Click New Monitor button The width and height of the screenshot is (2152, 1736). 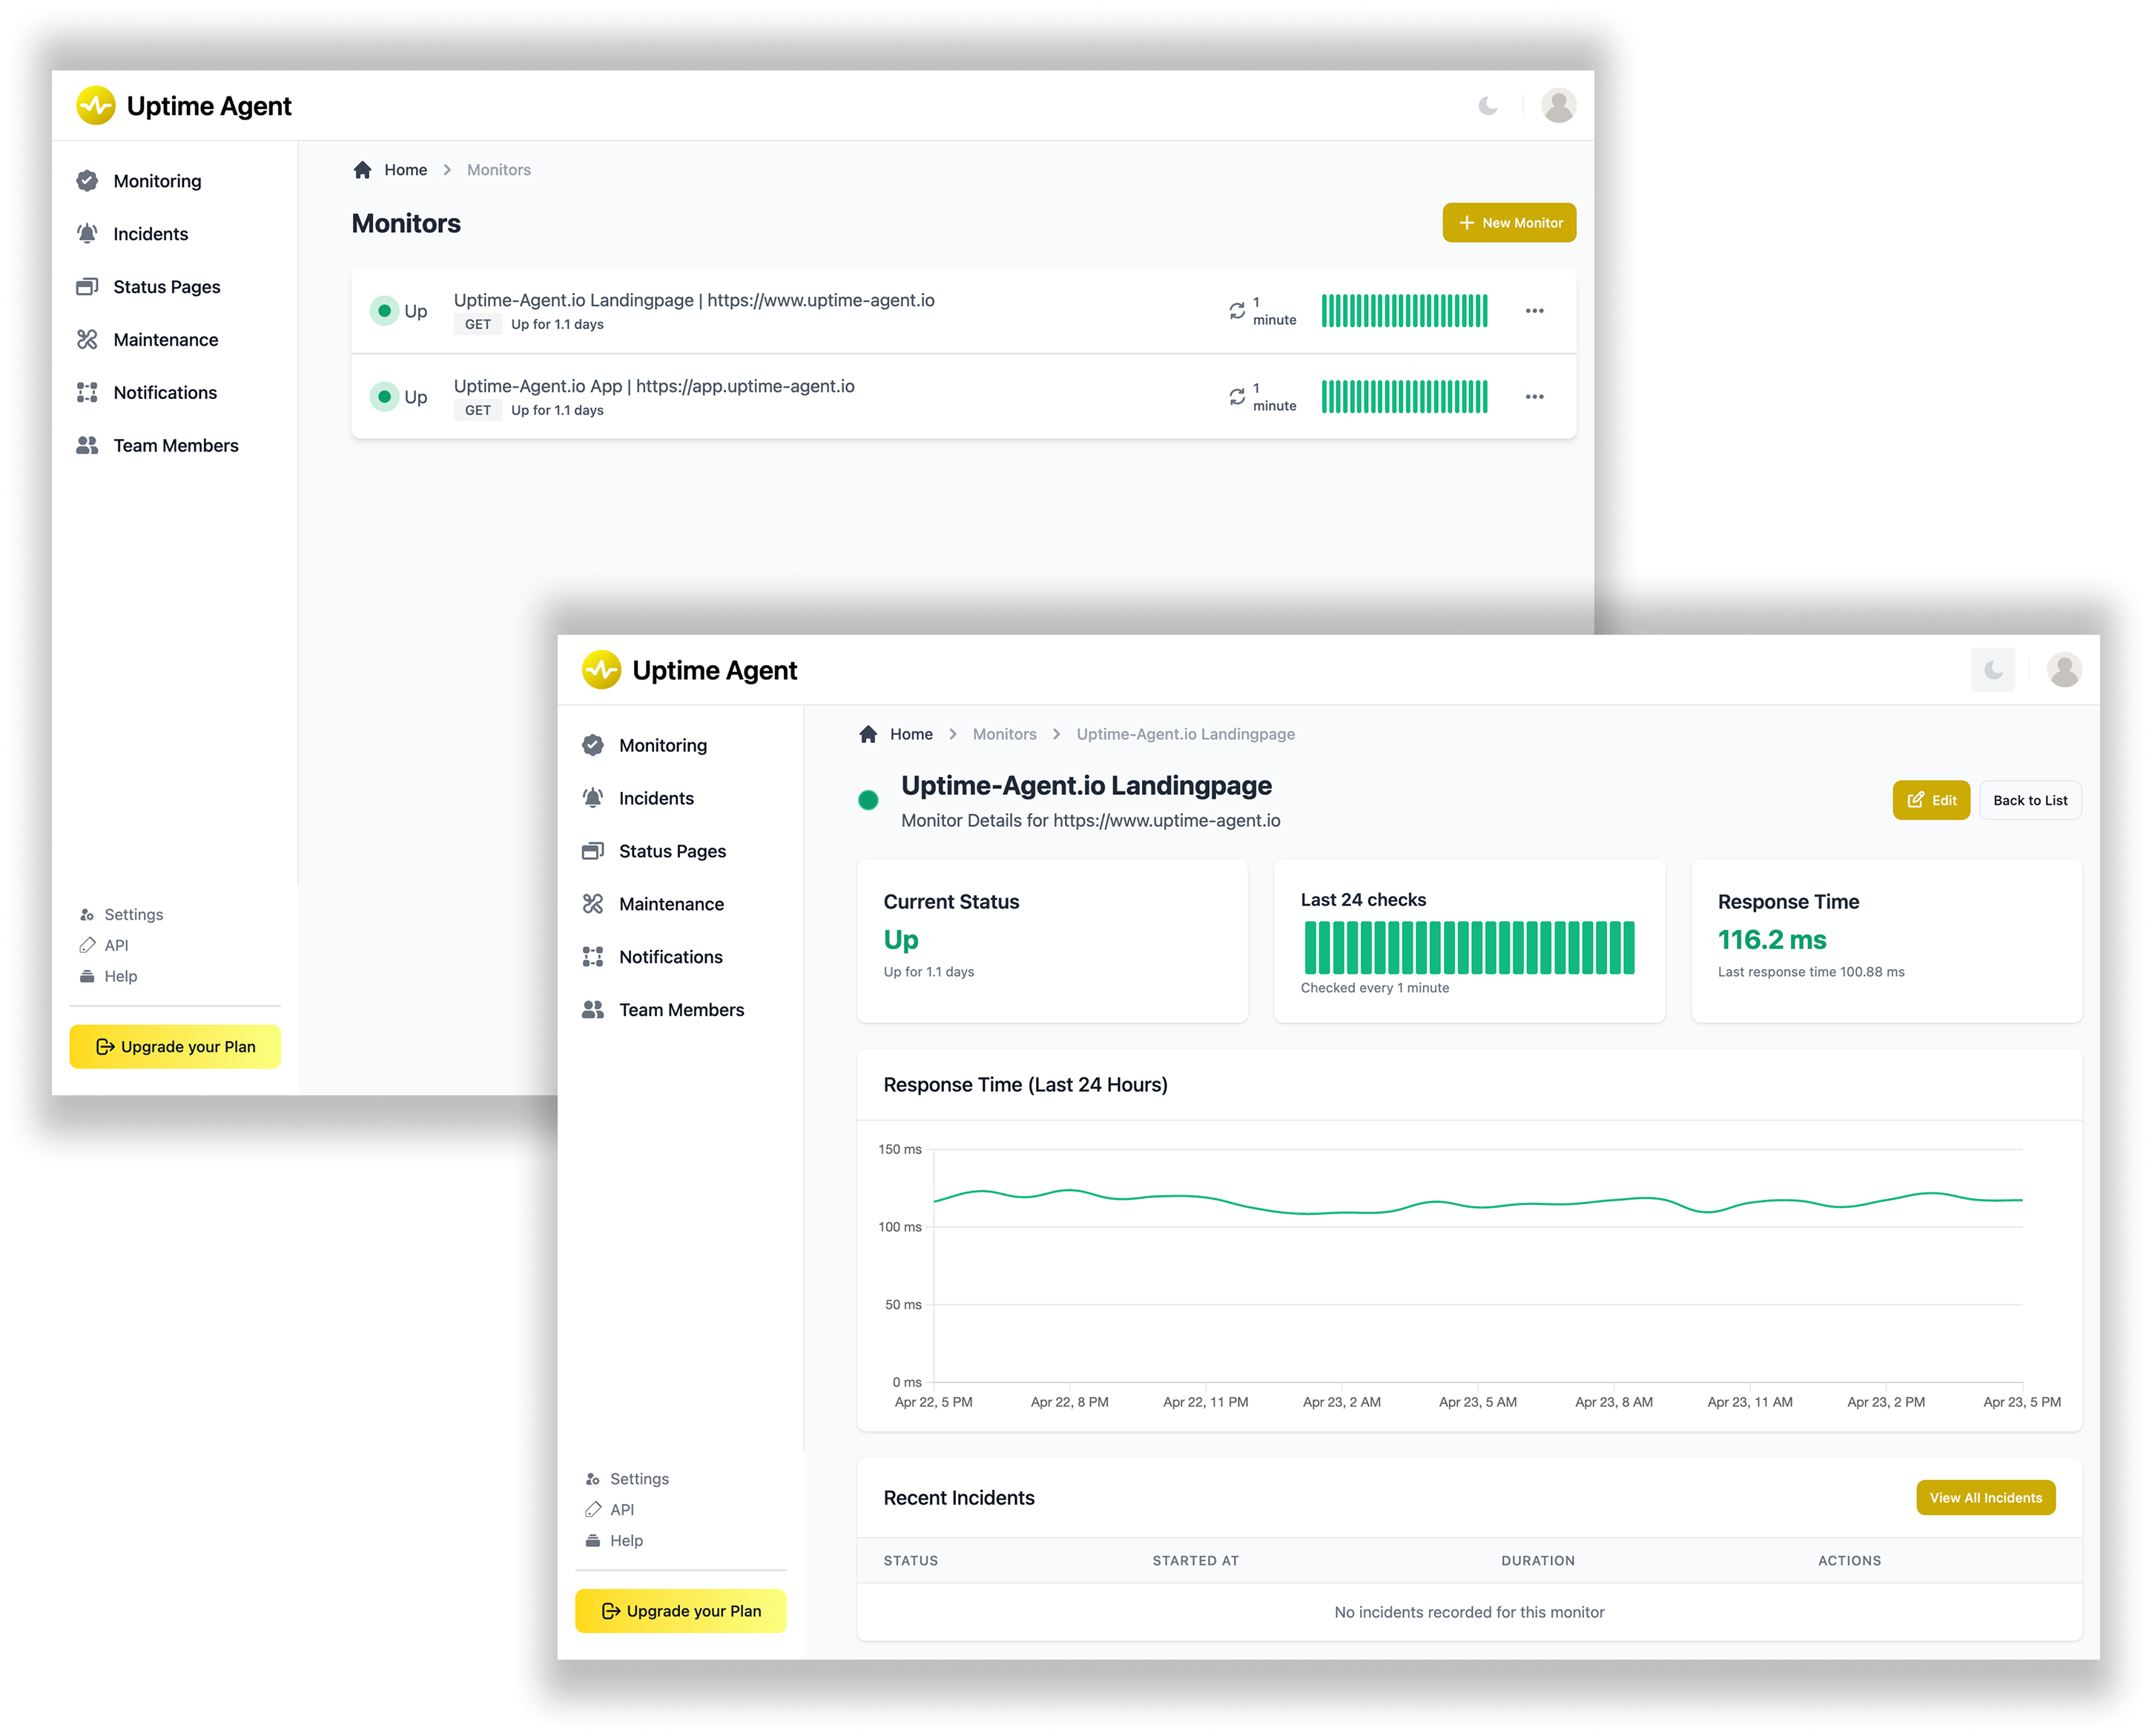click(x=1508, y=223)
